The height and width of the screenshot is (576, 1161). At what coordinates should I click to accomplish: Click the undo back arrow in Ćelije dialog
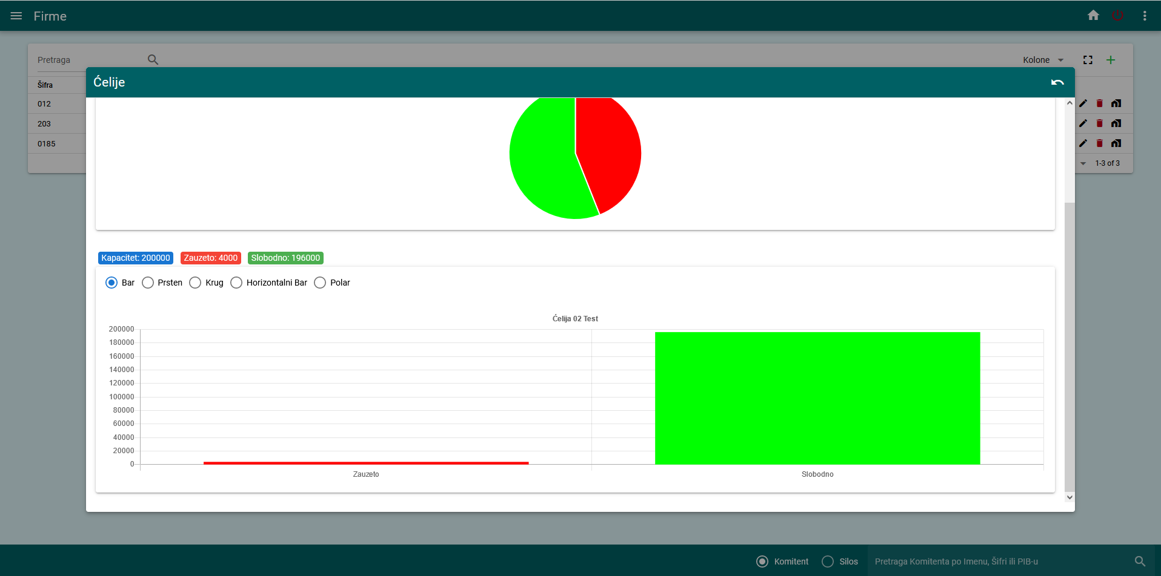coord(1057,82)
